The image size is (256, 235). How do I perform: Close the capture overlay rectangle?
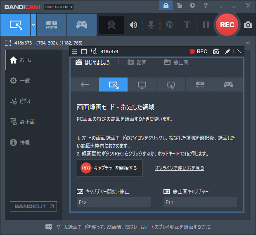click(239, 52)
